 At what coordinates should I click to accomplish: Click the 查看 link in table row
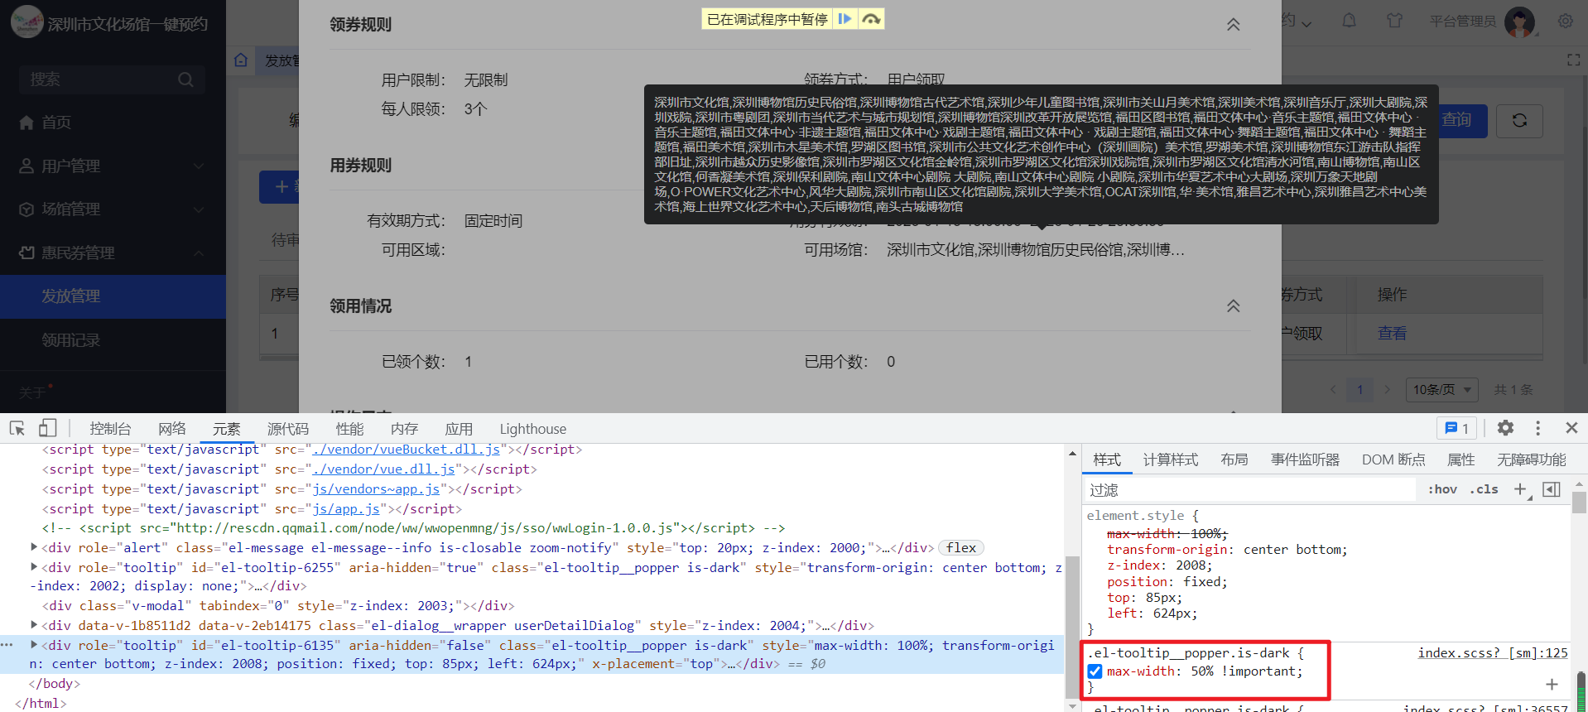pyautogui.click(x=1392, y=334)
